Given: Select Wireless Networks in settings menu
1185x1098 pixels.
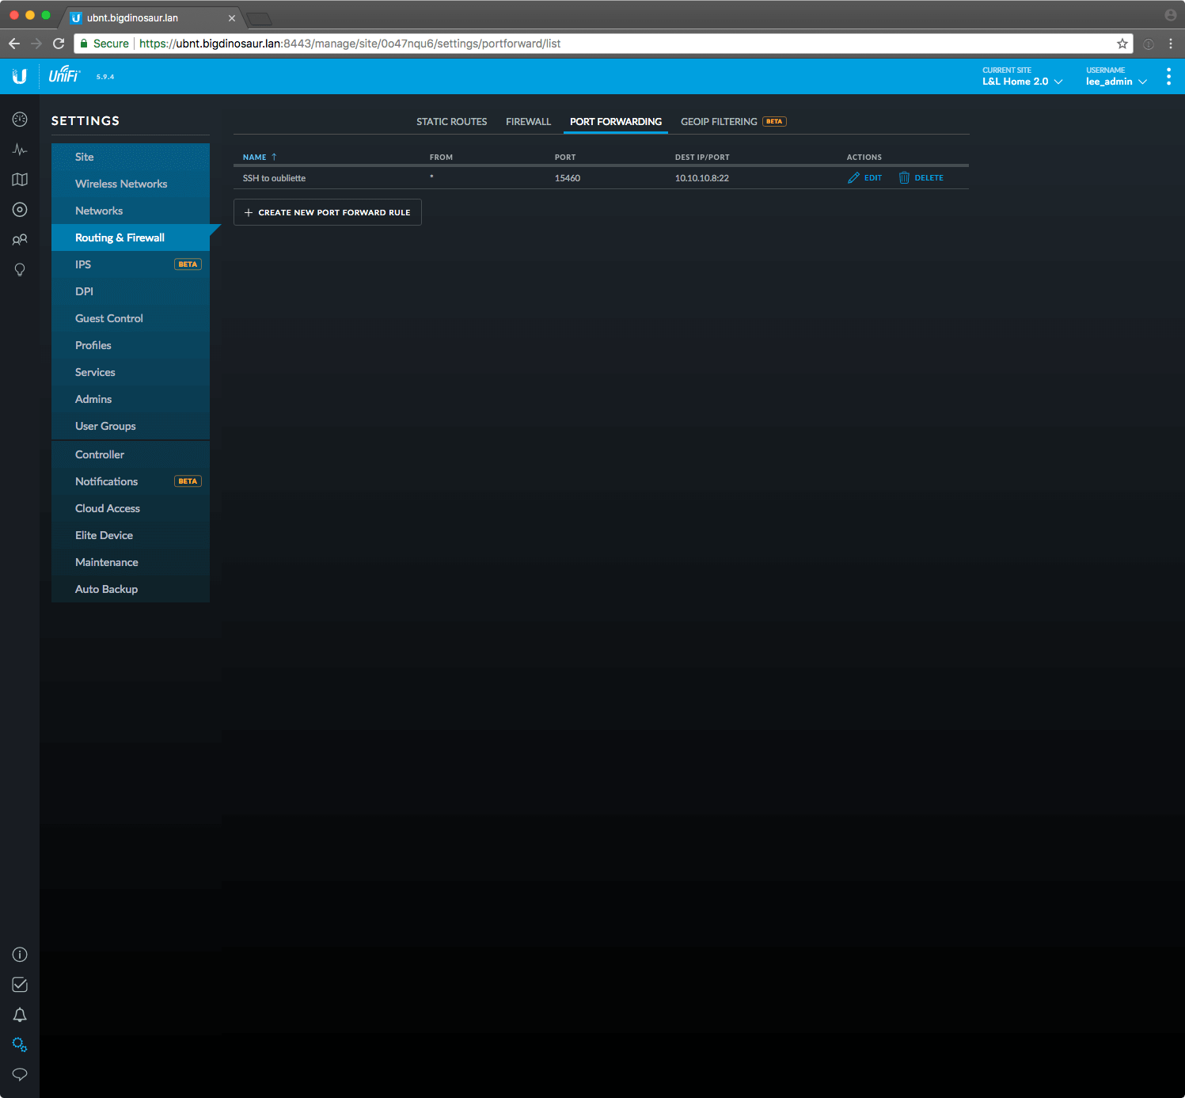Looking at the screenshot, I should pyautogui.click(x=121, y=184).
